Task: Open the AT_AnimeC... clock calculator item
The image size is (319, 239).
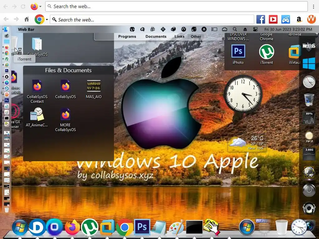Action: [37, 114]
